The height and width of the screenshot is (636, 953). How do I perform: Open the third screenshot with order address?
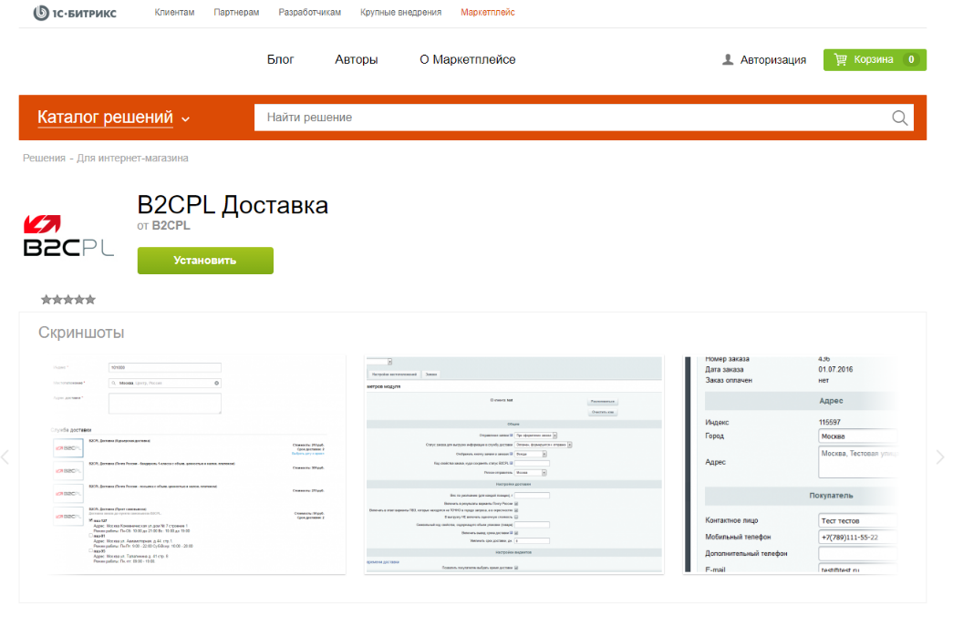pos(792,465)
